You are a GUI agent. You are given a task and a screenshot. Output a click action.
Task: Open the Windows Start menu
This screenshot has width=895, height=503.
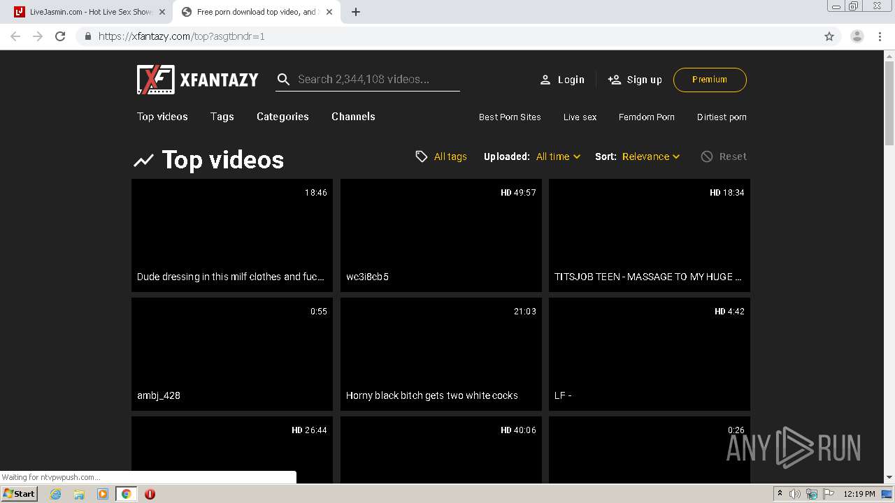pyautogui.click(x=20, y=494)
